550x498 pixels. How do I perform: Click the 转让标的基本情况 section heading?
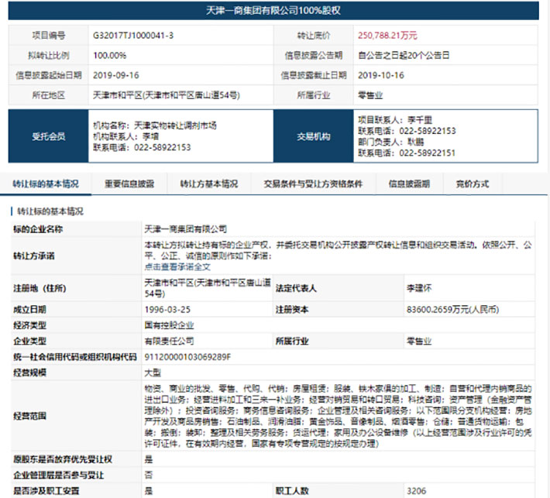(x=50, y=211)
